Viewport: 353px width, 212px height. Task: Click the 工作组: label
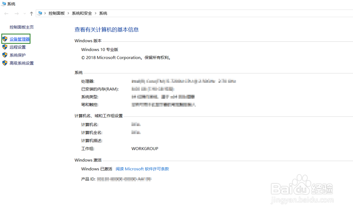(88, 149)
